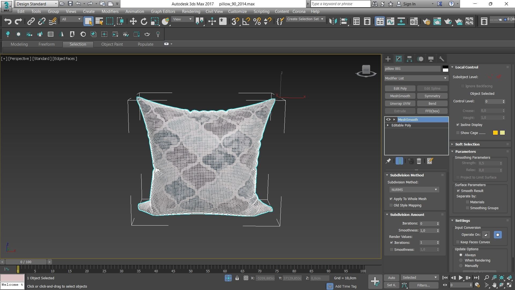Choose the Select and Move tool
The image size is (515, 290).
pos(133,21)
